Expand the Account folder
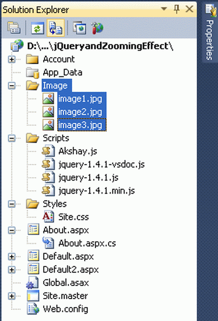 tap(12, 59)
